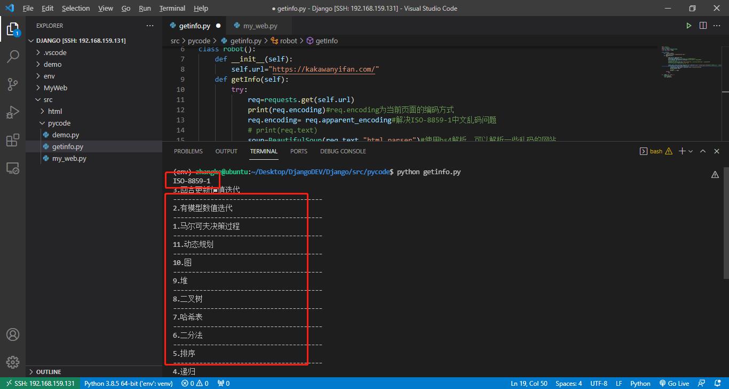Close the terminal panel
This screenshot has width=729, height=389.
pos(717,151)
